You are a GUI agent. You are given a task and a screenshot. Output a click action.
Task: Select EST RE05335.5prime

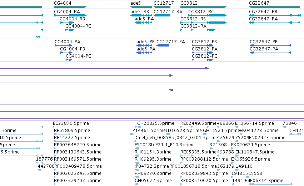[x=198, y=152]
